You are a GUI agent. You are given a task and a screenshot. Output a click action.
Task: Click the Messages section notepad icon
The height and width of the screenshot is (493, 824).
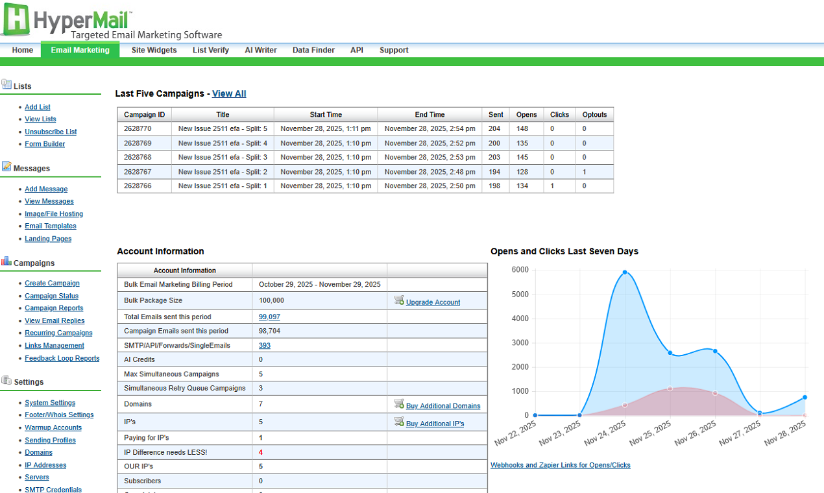tap(6, 167)
